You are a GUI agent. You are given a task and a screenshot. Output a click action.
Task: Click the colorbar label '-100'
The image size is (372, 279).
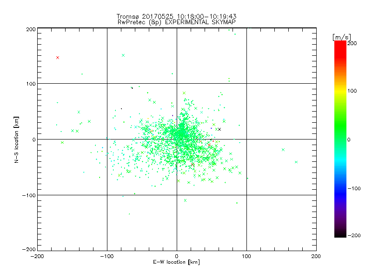click(x=354, y=188)
